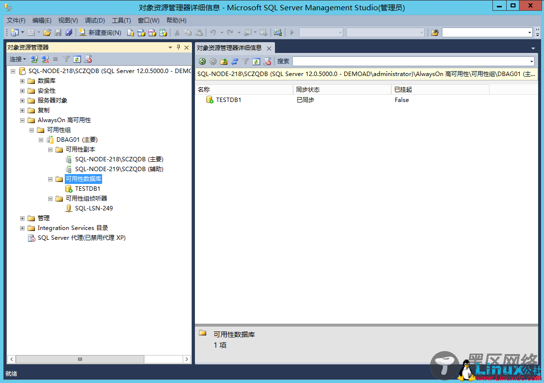
Task: Click the Refresh icon in 对象资源管理器 toolbar
Action: (77, 59)
